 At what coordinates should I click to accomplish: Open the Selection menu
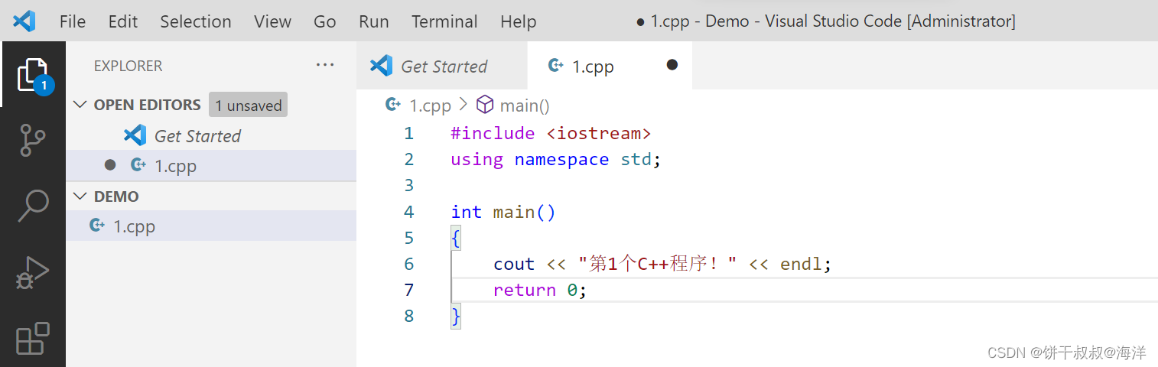click(196, 21)
